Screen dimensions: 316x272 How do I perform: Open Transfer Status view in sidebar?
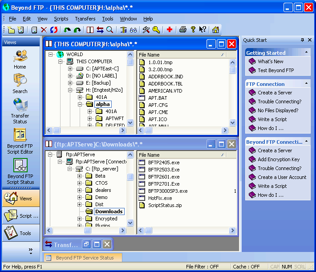(x=20, y=111)
